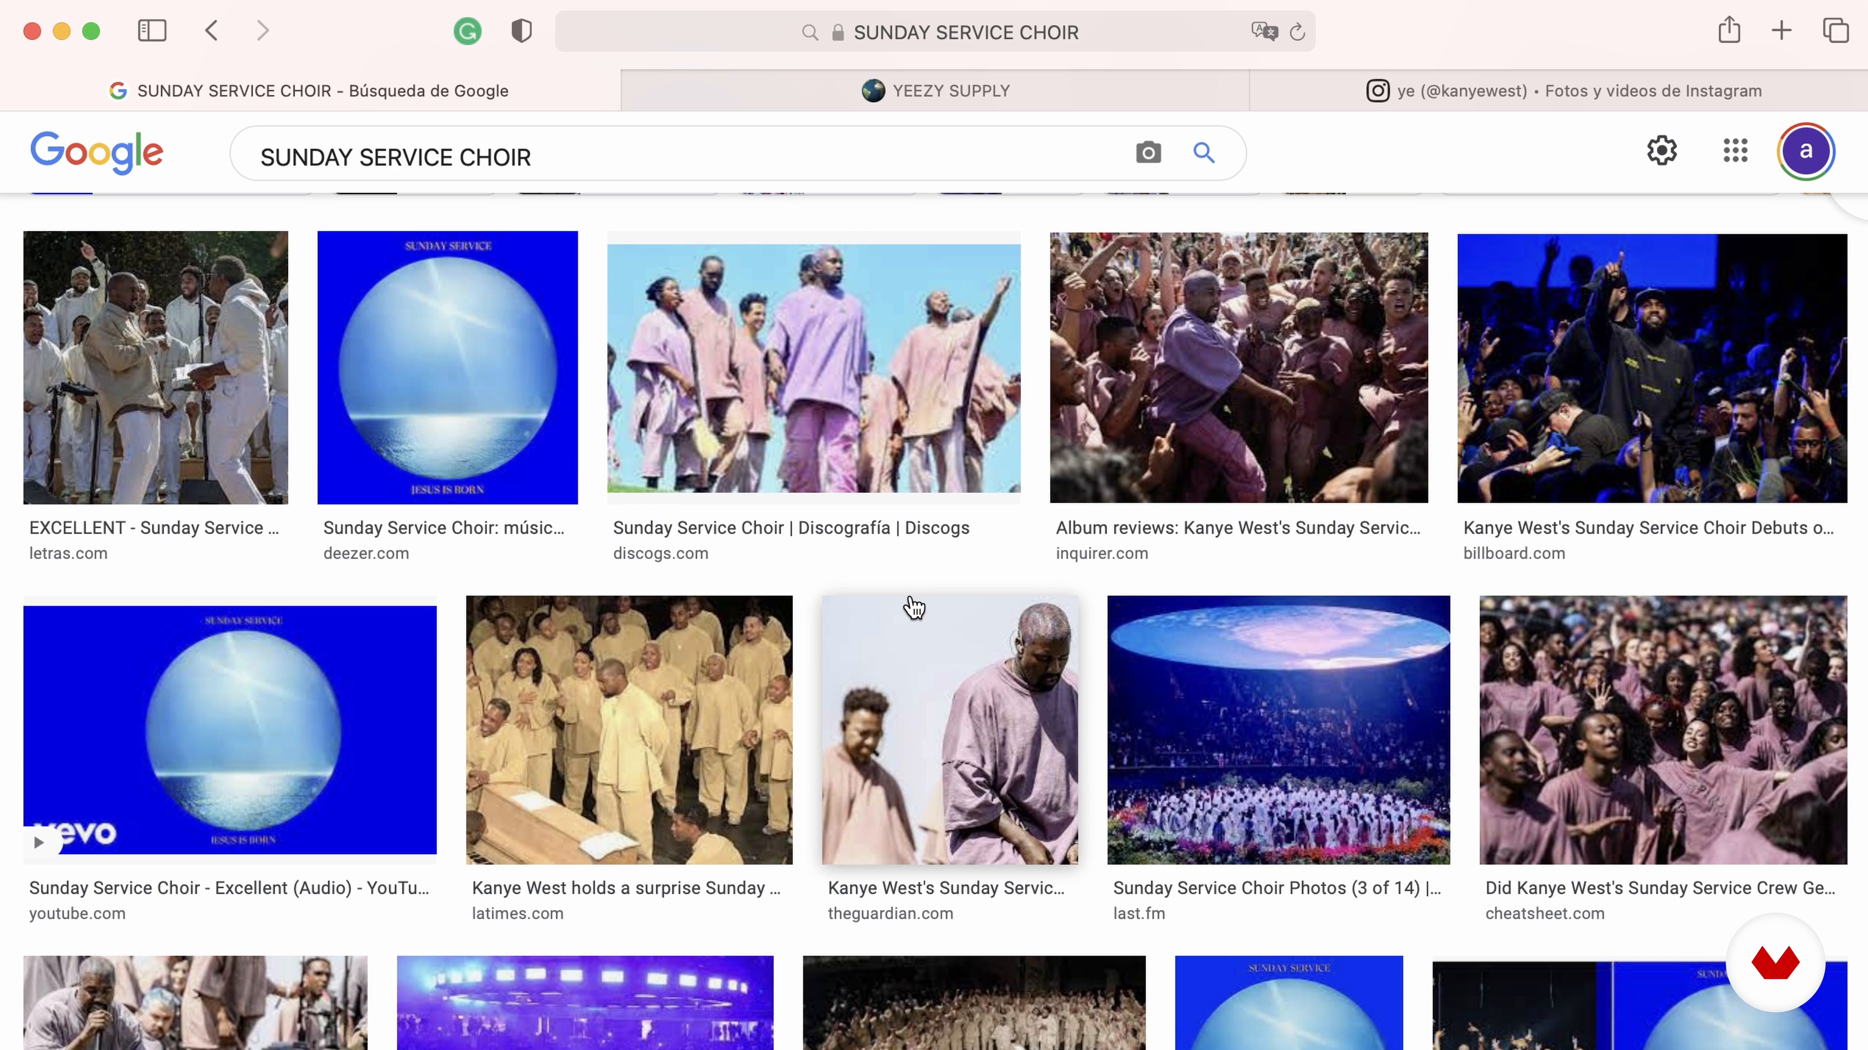Click the blue magnifier search button

point(1204,152)
